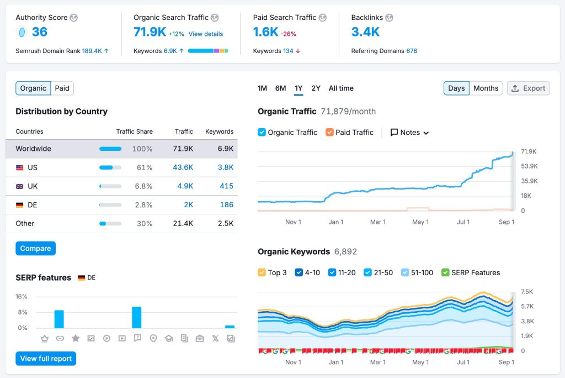Select the People Also Ask question icon
The height and width of the screenshot is (378, 565).
click(x=137, y=338)
